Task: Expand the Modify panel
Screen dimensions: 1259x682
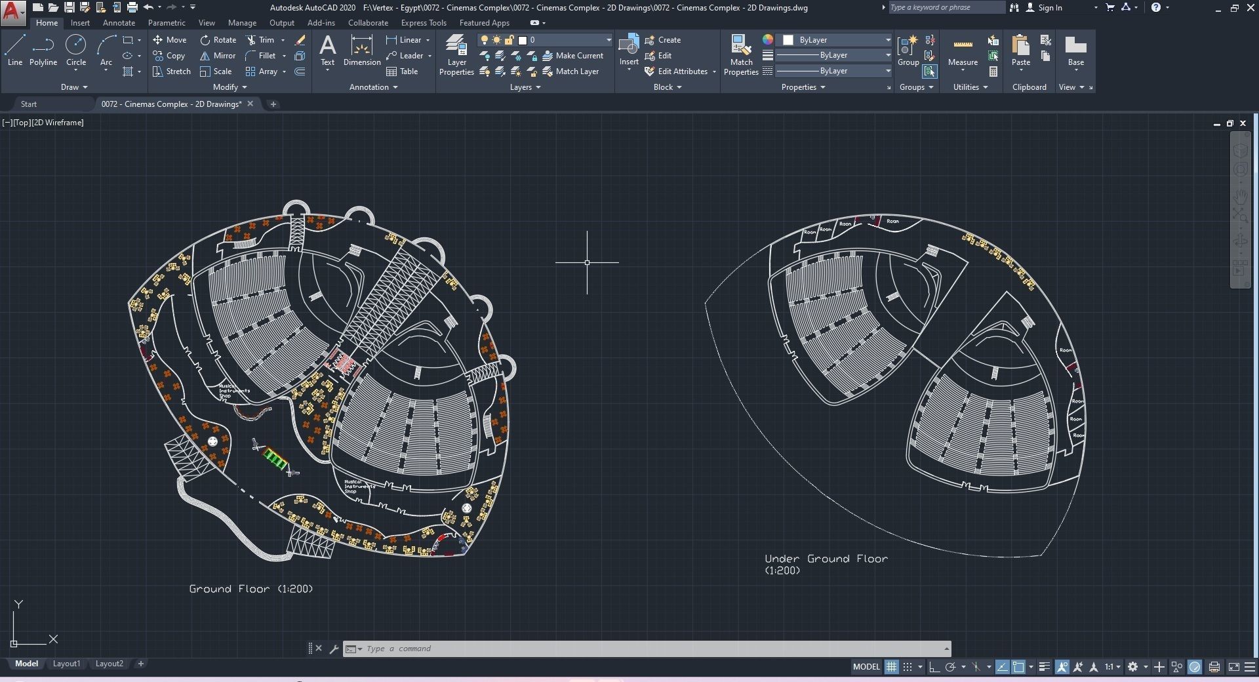Action: coord(230,87)
